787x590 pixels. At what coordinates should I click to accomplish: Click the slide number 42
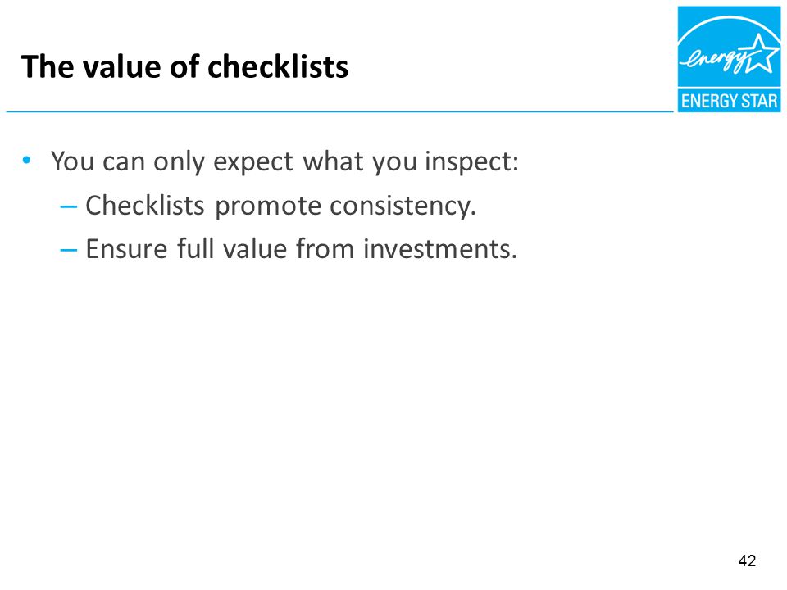[x=747, y=560]
